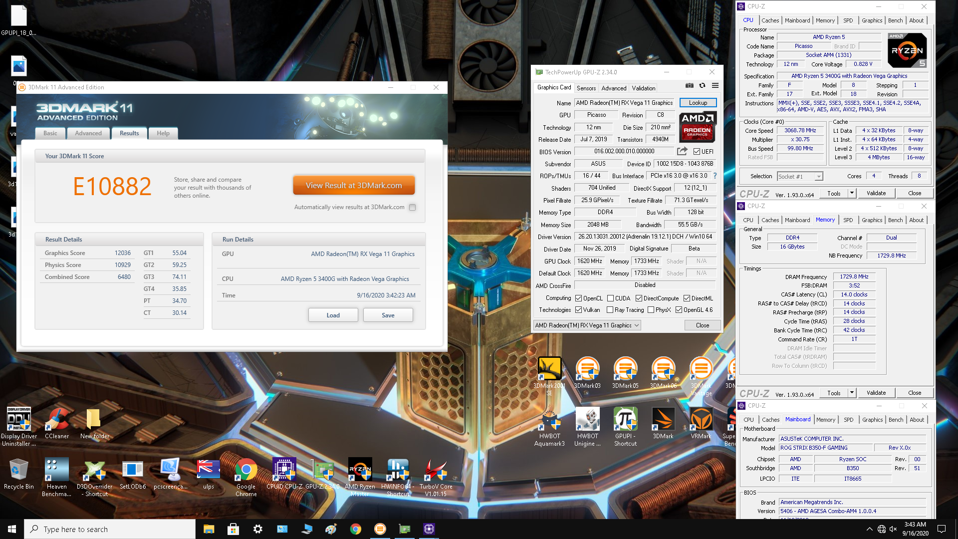Click GPU-Z screenshot camera icon

point(689,86)
